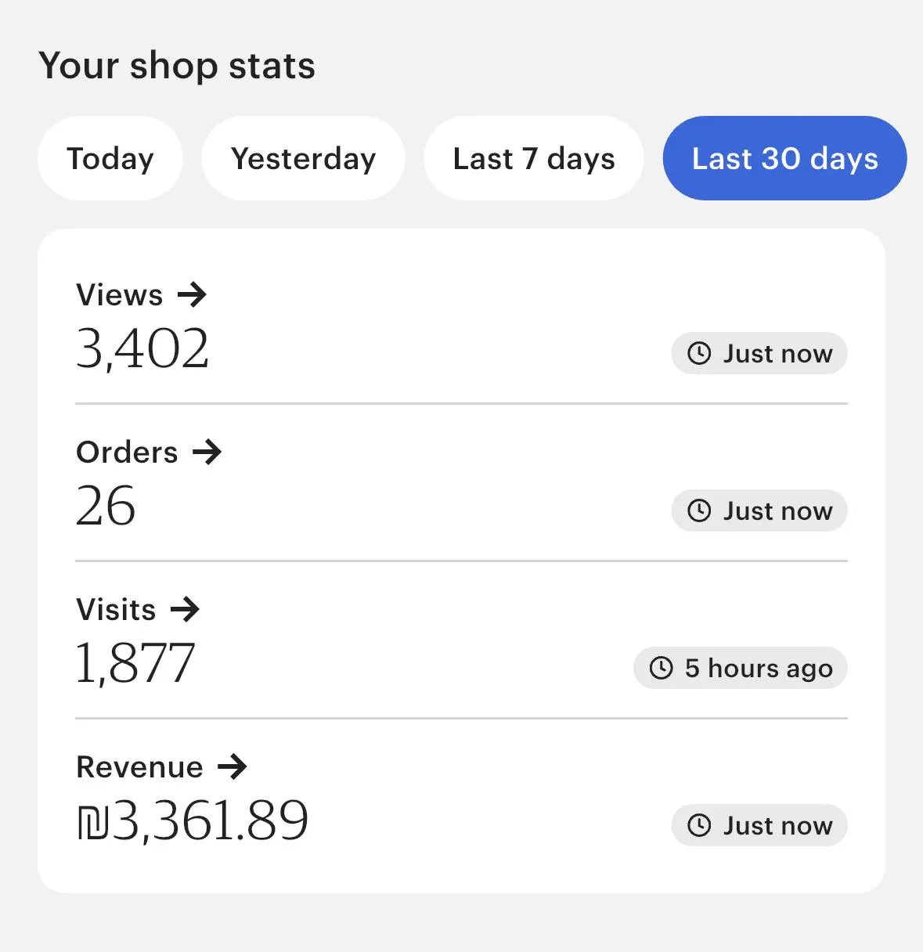Switch to the Today stats filter
This screenshot has height=952, width=923.
pos(110,159)
